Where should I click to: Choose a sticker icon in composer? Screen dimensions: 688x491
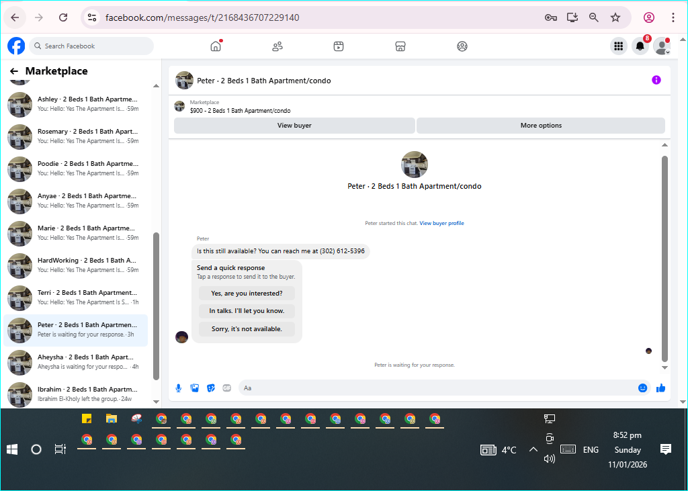point(211,388)
